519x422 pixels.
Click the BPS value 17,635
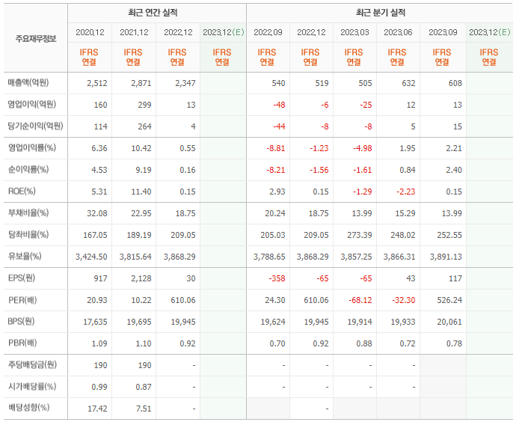click(x=95, y=322)
